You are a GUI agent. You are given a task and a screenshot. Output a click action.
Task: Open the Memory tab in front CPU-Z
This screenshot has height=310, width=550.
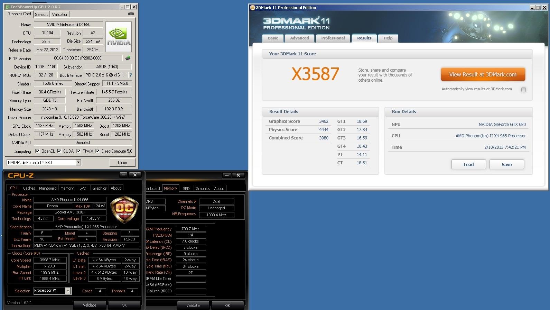[67, 188]
